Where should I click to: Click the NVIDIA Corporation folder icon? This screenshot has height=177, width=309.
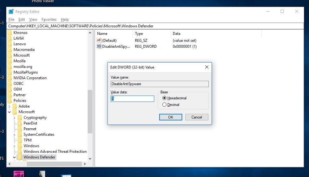click(x=10, y=78)
